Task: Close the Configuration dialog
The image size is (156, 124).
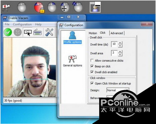Action: point(147,24)
